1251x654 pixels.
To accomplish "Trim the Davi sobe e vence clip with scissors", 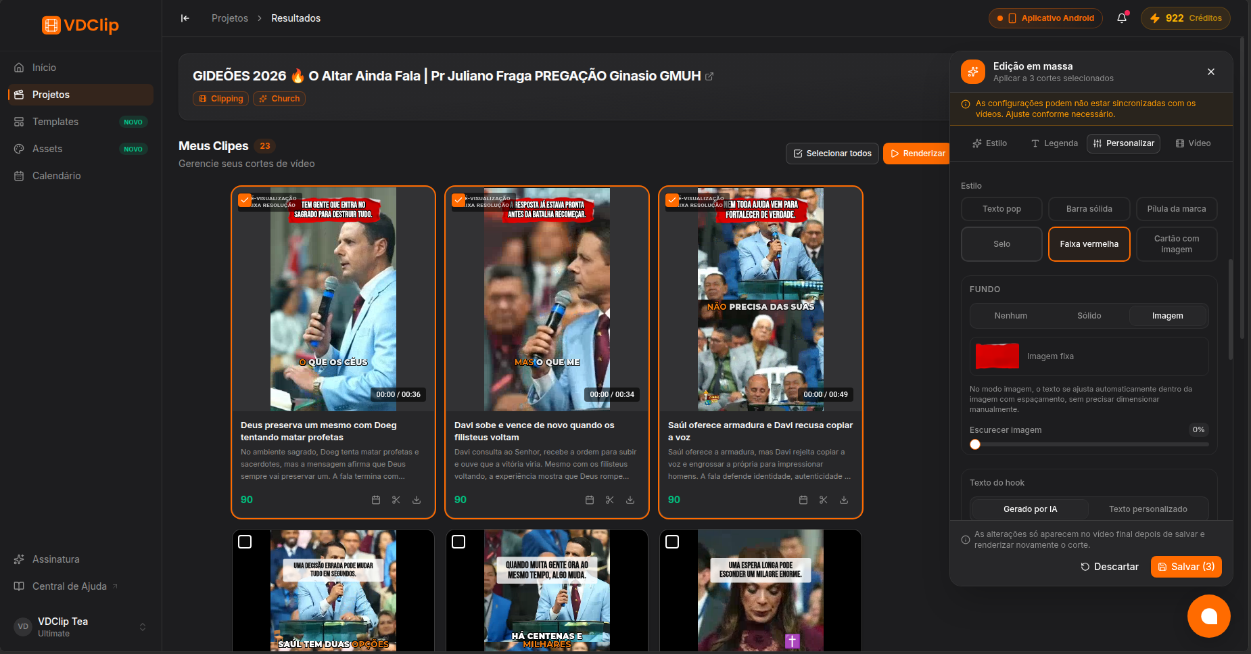I will pos(610,500).
